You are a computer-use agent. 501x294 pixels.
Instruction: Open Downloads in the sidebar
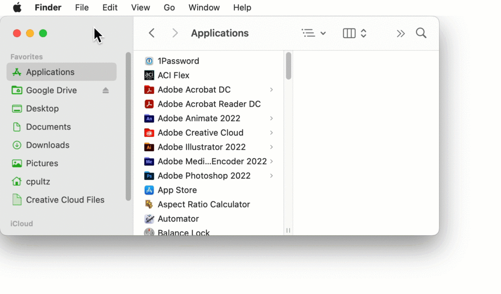tap(47, 145)
